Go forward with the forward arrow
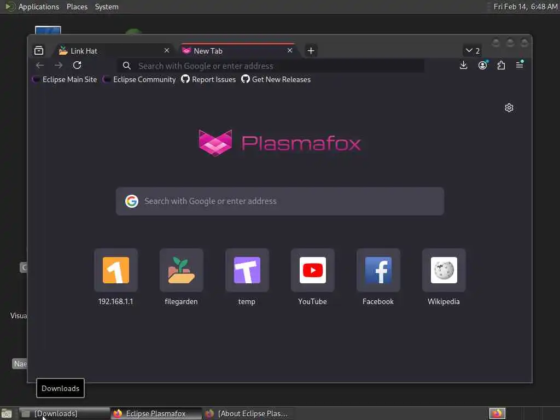 pyautogui.click(x=59, y=66)
